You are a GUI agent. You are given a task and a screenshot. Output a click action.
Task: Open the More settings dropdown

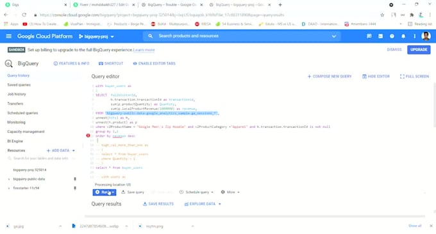230,192
